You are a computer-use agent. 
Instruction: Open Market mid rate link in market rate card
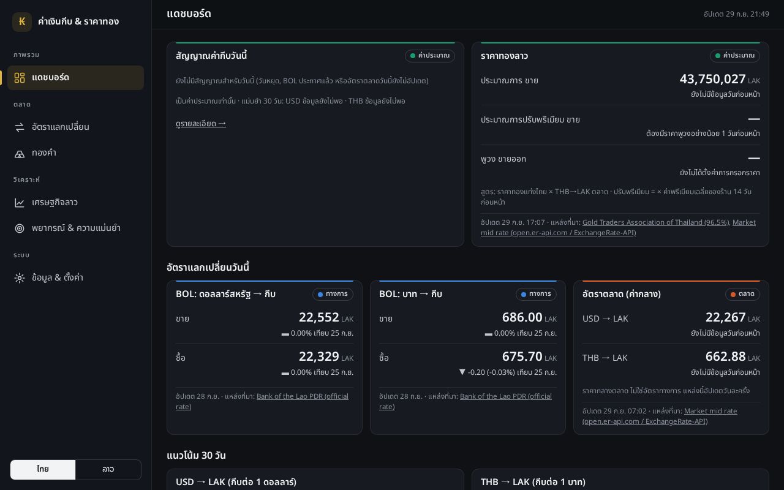660,416
